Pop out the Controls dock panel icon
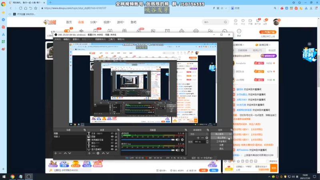 (231, 130)
